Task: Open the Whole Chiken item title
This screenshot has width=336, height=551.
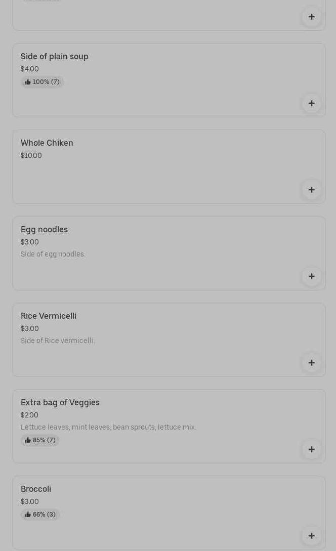Action: [x=47, y=143]
